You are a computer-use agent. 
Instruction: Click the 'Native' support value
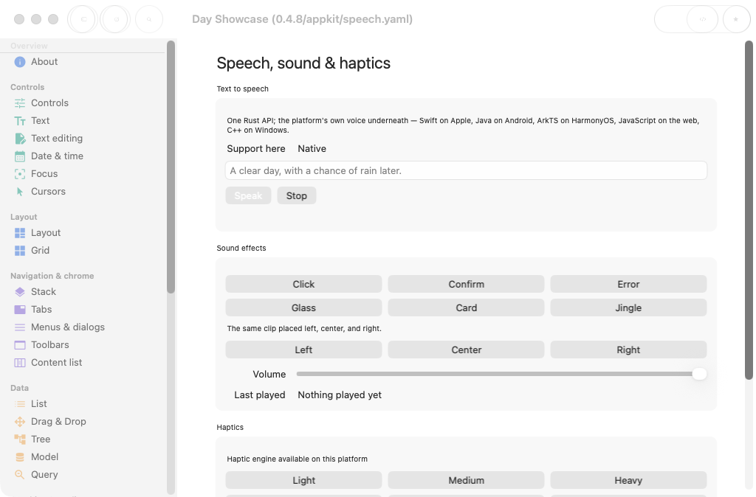(x=312, y=149)
